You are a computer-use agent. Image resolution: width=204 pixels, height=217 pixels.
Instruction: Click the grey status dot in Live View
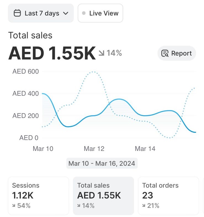[84, 13]
